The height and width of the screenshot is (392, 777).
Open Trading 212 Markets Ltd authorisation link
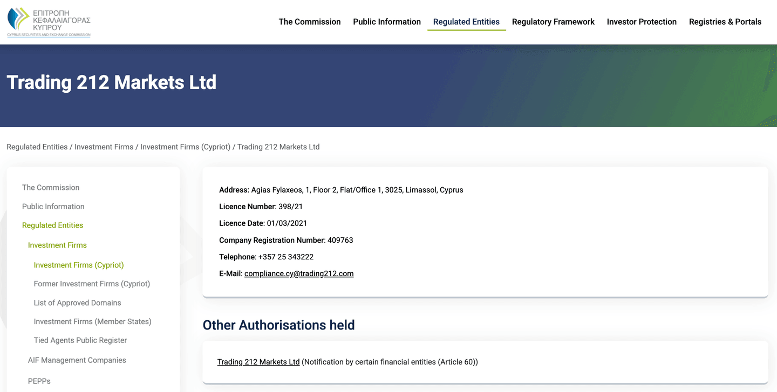point(258,362)
